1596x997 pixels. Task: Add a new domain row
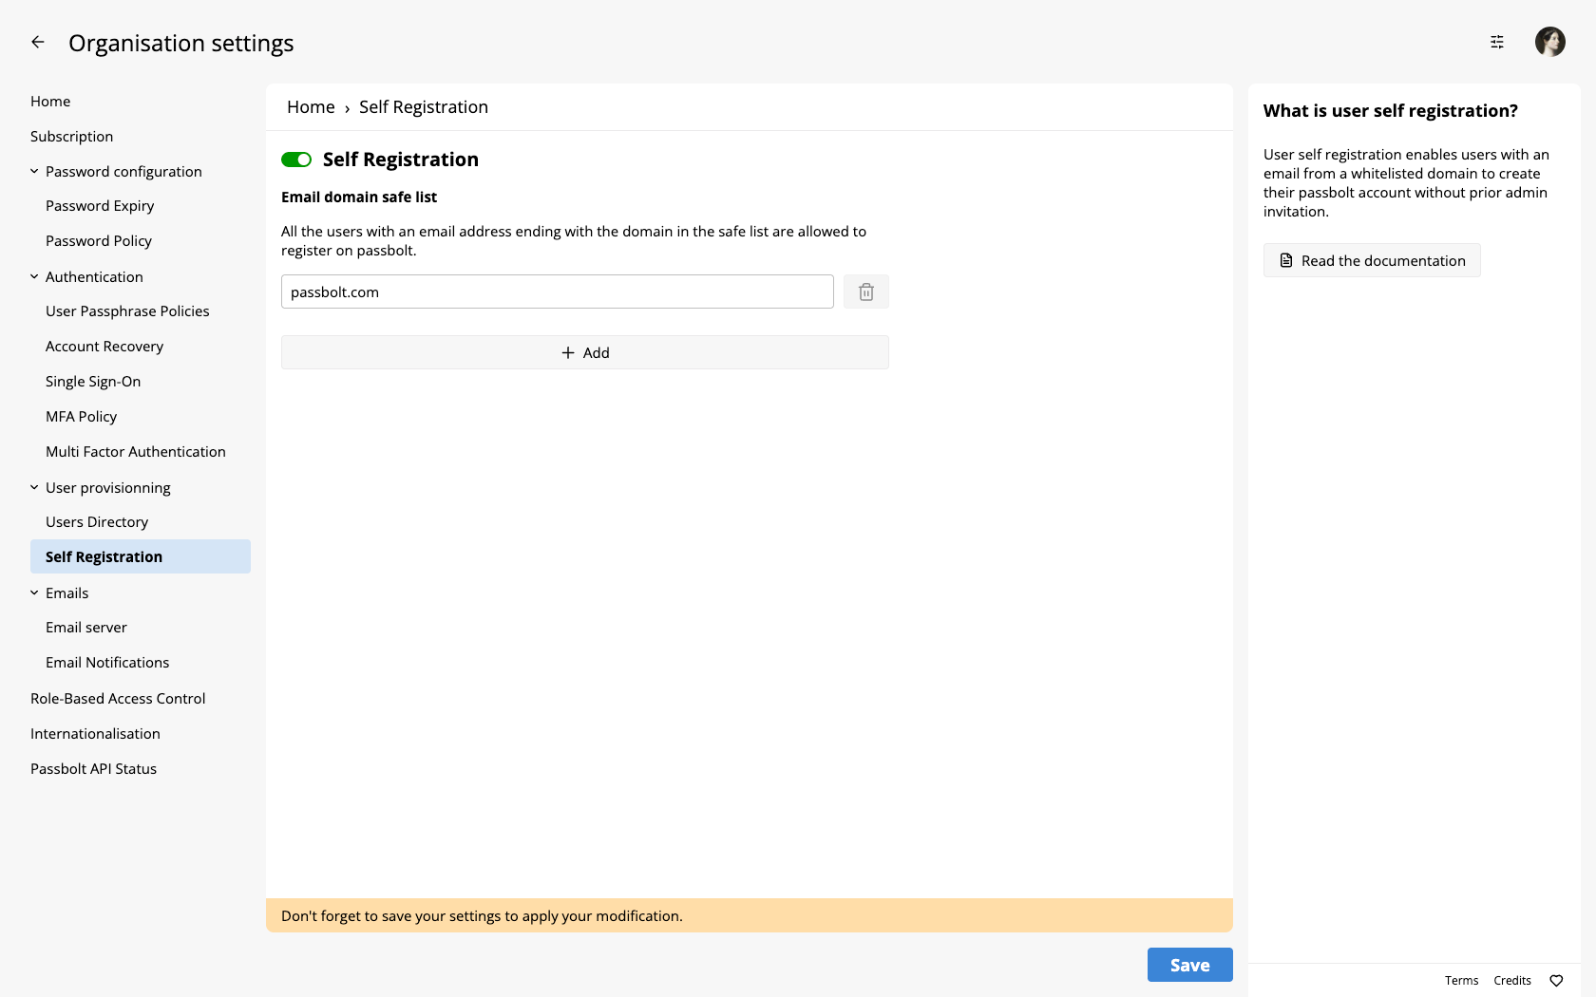[585, 352]
